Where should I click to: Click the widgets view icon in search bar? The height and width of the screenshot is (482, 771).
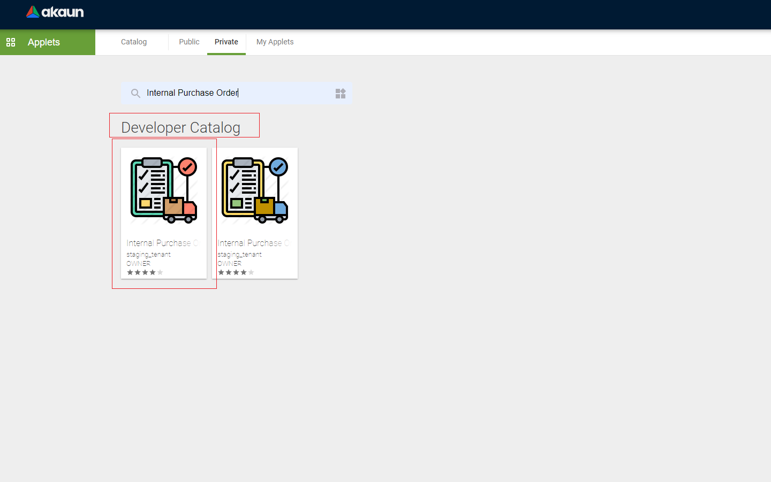click(341, 93)
